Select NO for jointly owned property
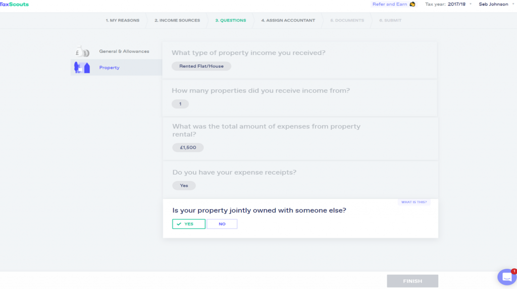Image resolution: width=517 pixels, height=289 pixels. [x=222, y=224]
